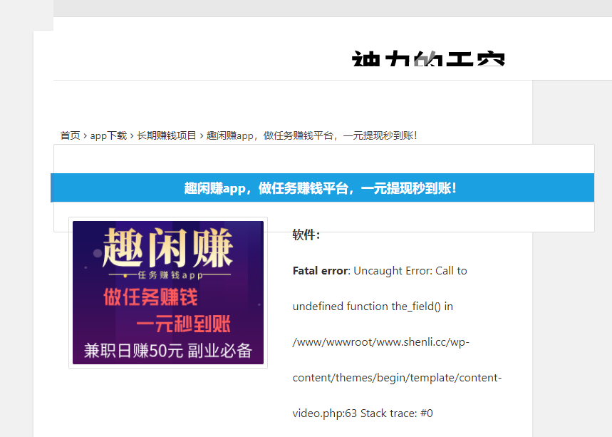Click the text "video.php:63 Stack trace: #0"

tap(363, 413)
